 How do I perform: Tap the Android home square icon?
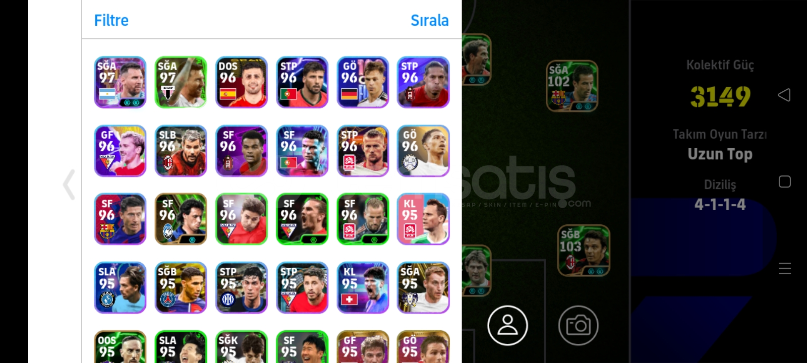tap(784, 181)
